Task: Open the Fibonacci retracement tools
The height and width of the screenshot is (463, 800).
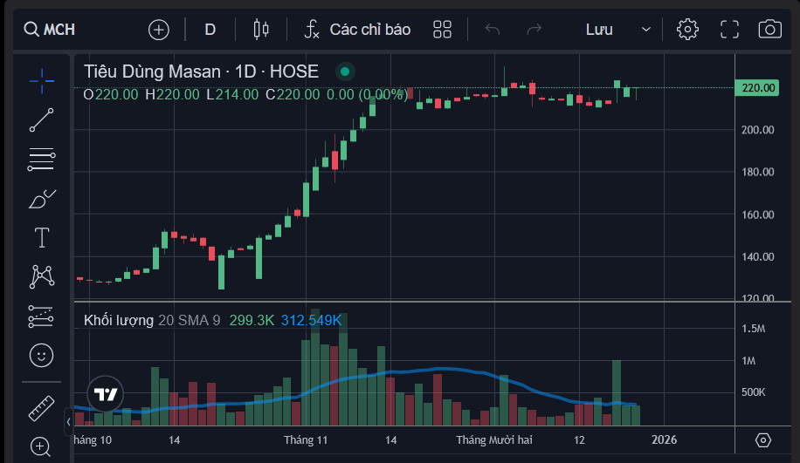Action: click(41, 159)
